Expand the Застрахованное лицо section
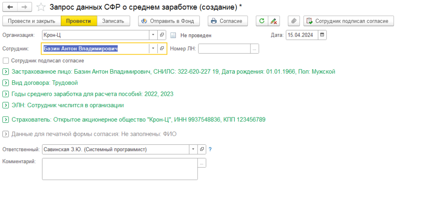The width and height of the screenshot is (426, 206). 5,72
